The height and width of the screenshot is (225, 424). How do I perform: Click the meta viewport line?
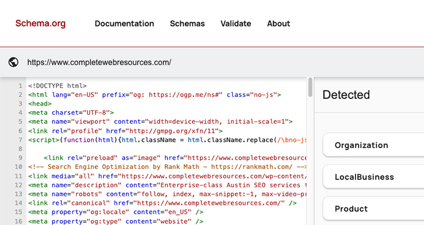pos(160,121)
